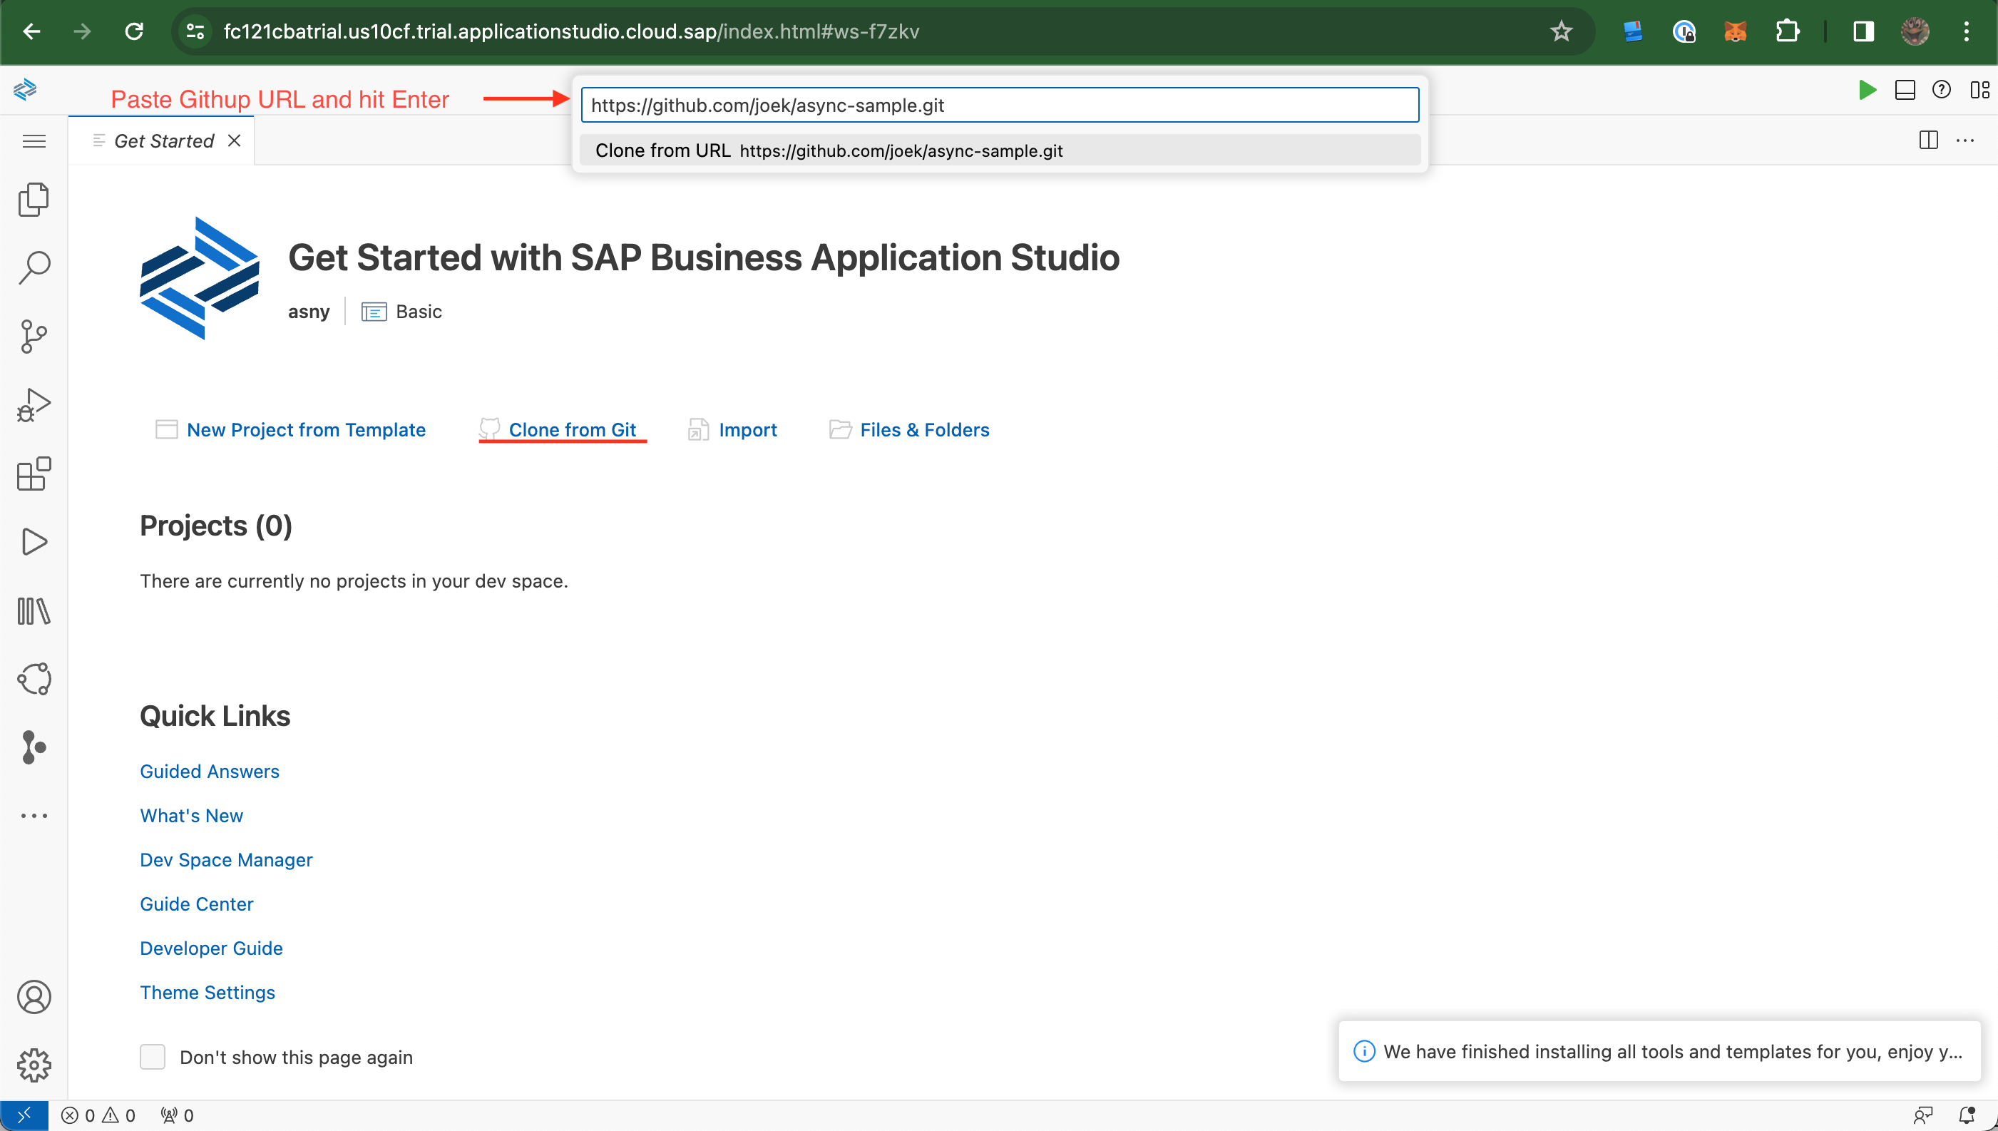This screenshot has width=1998, height=1131.
Task: Toggle the split editor layout icon
Action: [x=1928, y=137]
